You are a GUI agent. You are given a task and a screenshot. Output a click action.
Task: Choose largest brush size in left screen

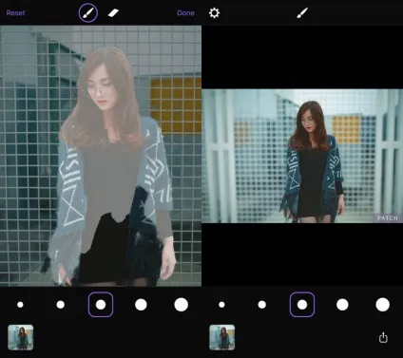(x=182, y=305)
